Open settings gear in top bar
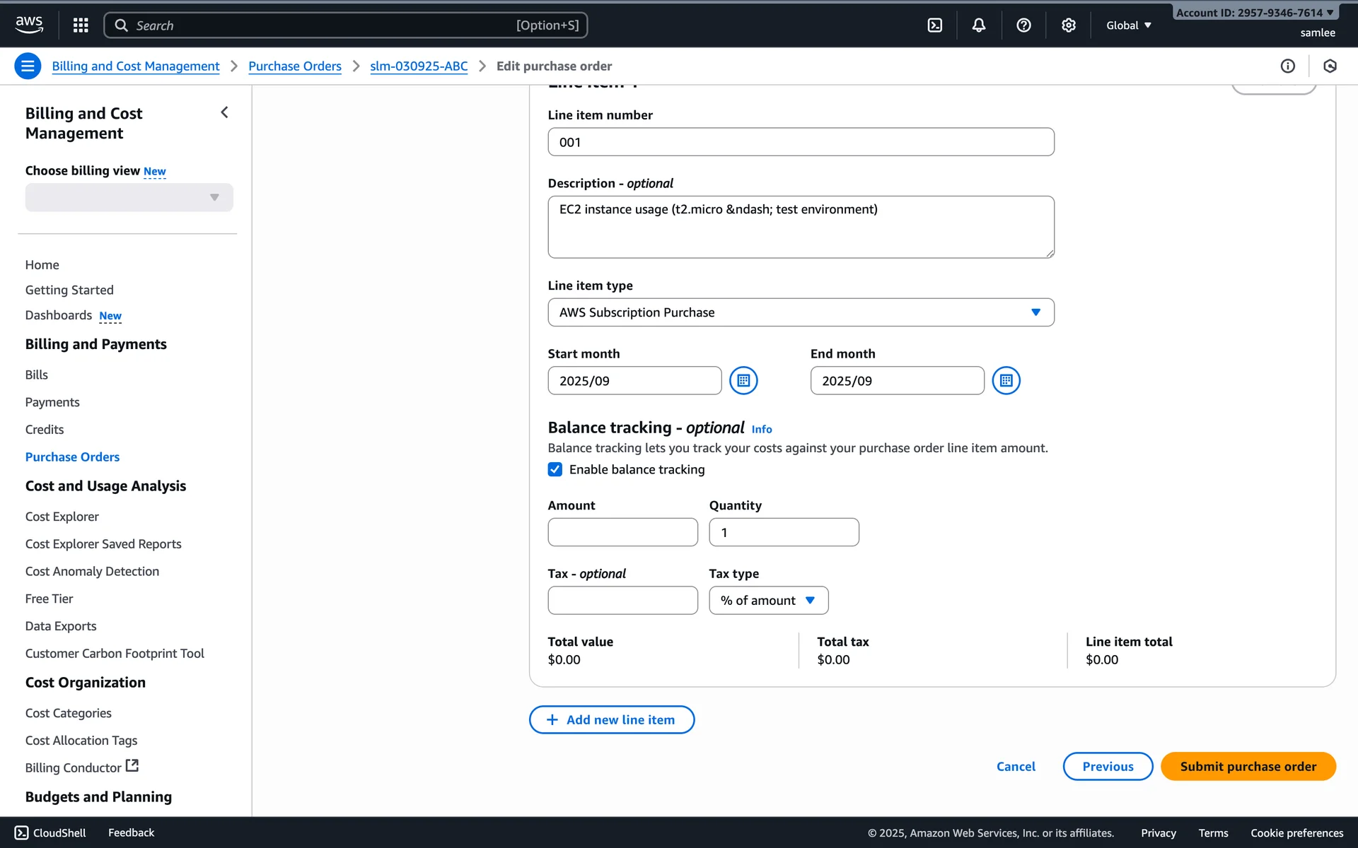This screenshot has height=848, width=1358. click(x=1068, y=25)
